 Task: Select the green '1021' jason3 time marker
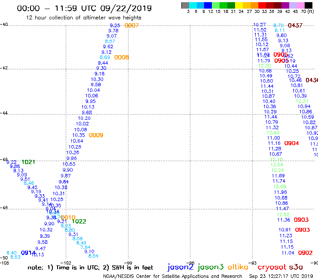pyautogui.click(x=28, y=162)
